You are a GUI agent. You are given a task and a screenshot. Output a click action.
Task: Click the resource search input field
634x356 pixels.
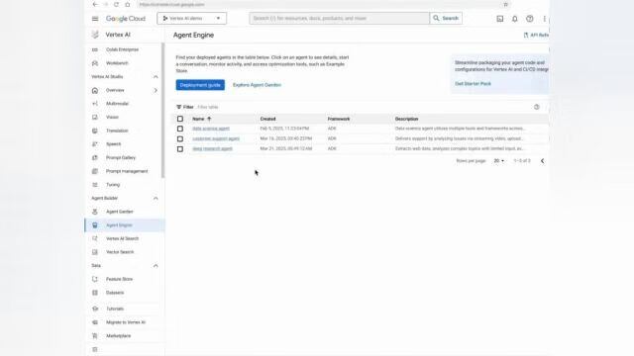(x=339, y=18)
